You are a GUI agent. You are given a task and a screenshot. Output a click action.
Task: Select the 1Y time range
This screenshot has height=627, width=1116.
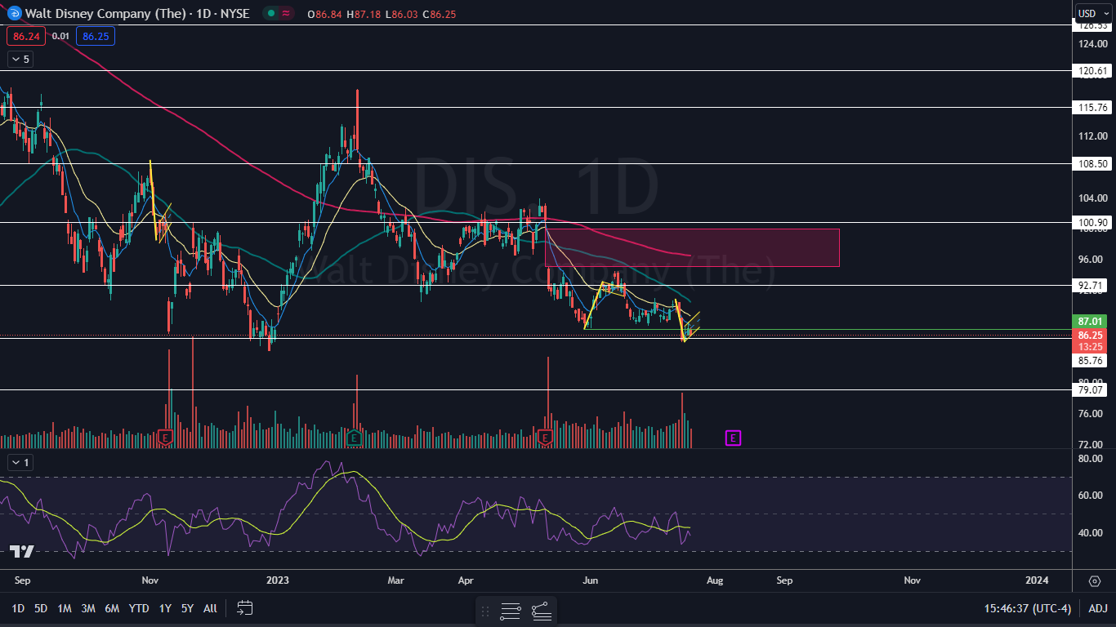(x=165, y=608)
